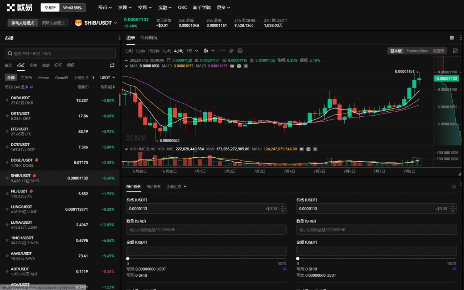Switch to 币种概况 tab
Viewport: 464px width, 290px height.
(149, 38)
